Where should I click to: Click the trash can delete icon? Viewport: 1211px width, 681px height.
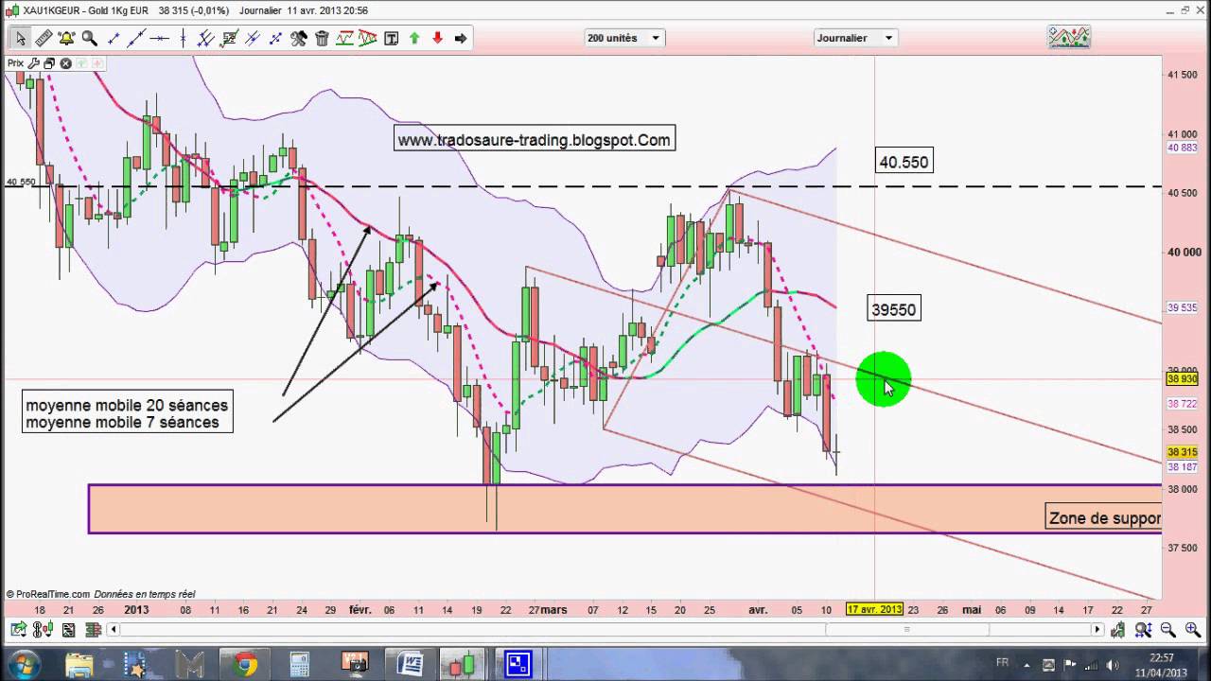pos(322,39)
